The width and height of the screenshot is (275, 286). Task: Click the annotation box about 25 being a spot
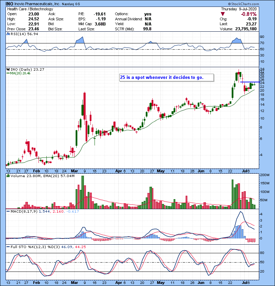point(166,77)
